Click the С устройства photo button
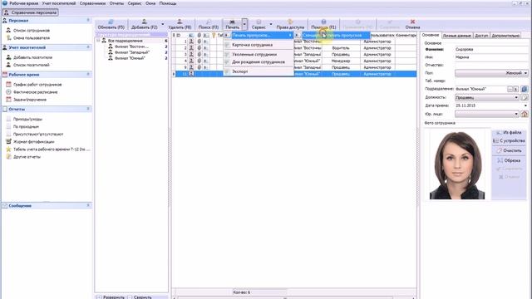This screenshot has height=299, width=532. click(509, 140)
